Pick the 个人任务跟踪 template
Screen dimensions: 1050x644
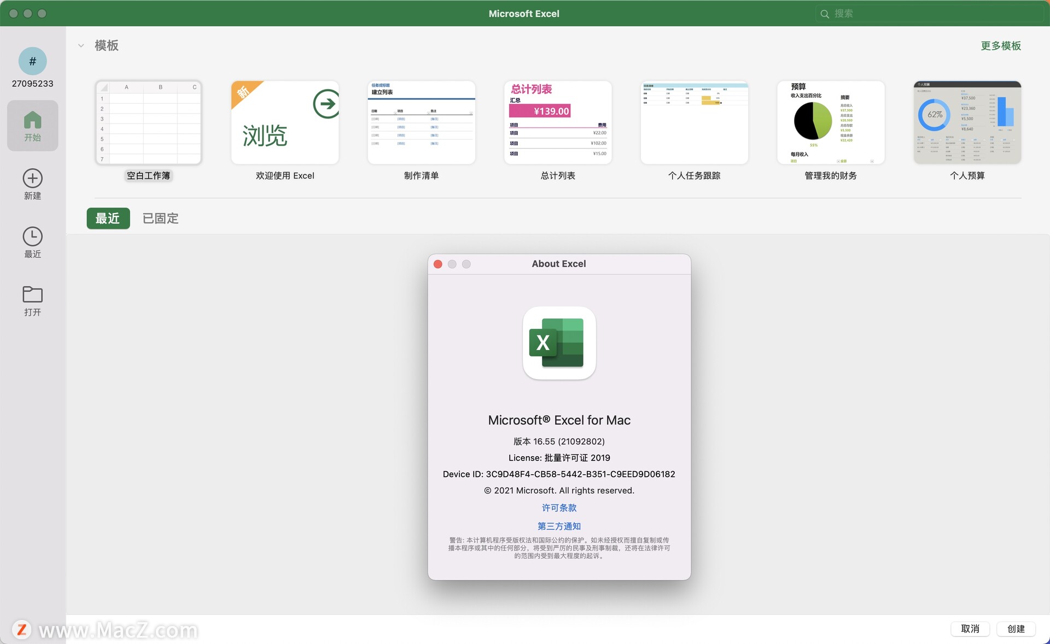694,122
